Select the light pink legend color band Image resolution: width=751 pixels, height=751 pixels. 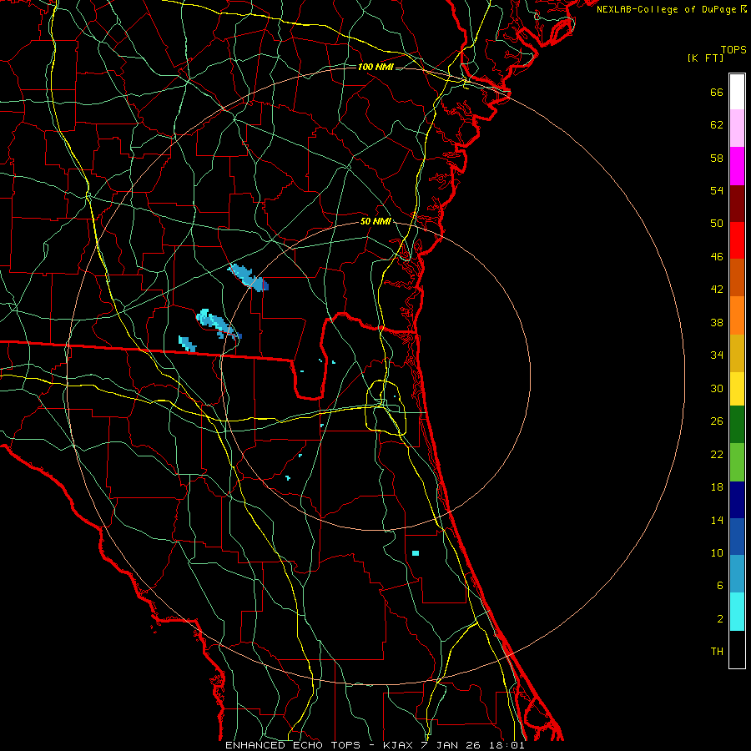pos(737,129)
